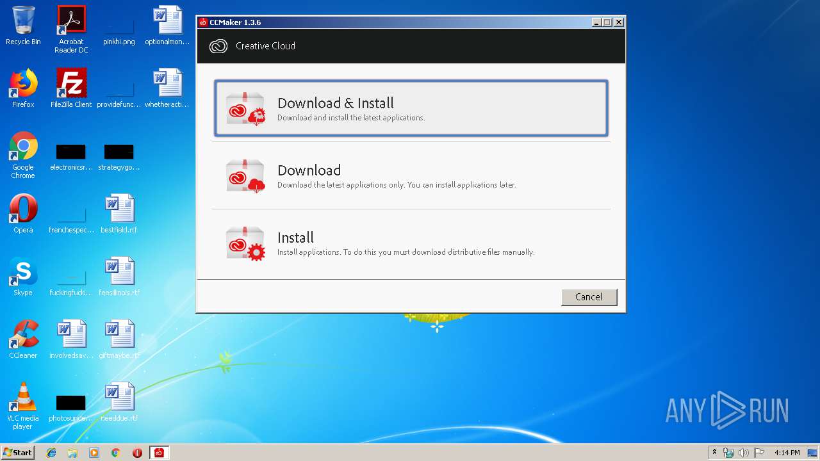
Task: Open the Recycle Bin desktop icon
Action: (23, 26)
